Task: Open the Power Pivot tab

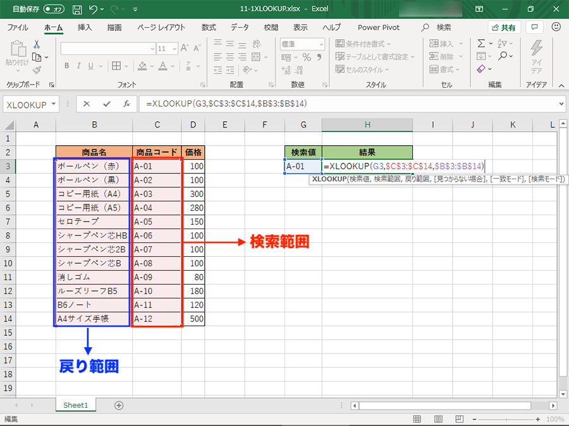Action: [379, 28]
